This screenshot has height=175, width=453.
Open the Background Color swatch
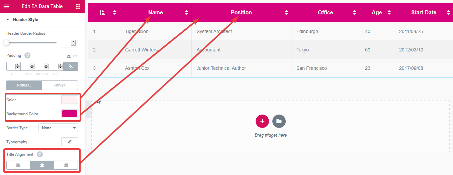70,114
